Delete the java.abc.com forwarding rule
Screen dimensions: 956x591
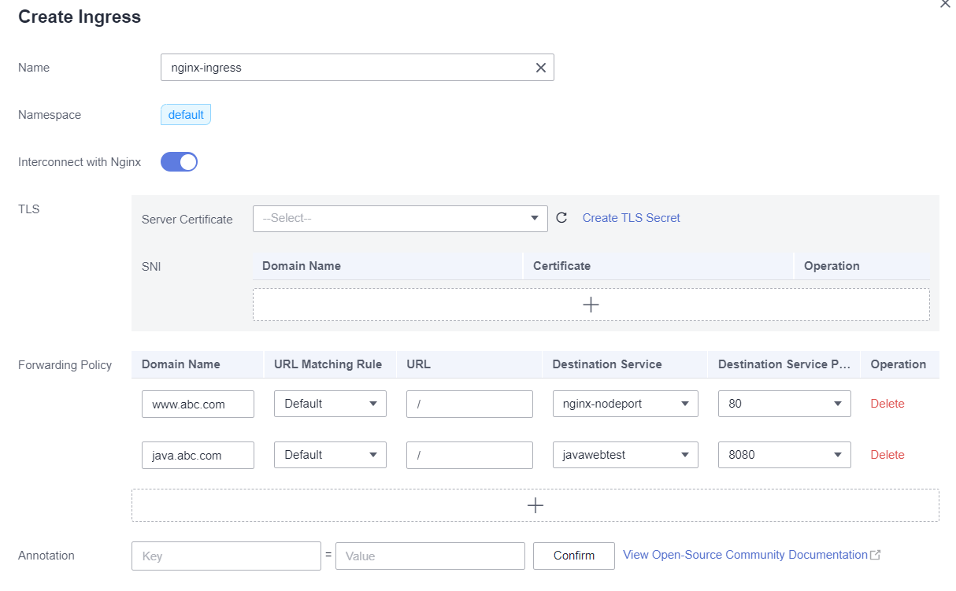click(x=887, y=455)
